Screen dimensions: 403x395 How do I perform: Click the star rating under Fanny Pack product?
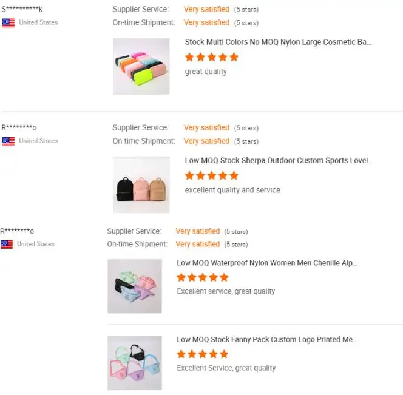[x=203, y=354]
